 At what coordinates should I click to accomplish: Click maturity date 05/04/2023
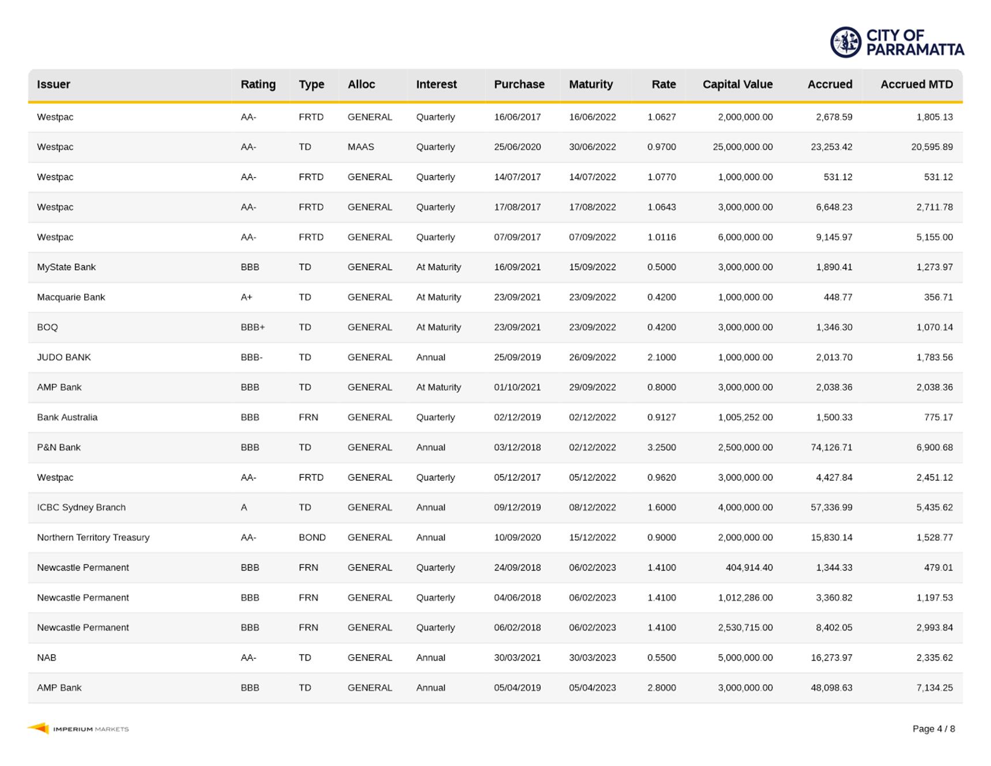593,688
